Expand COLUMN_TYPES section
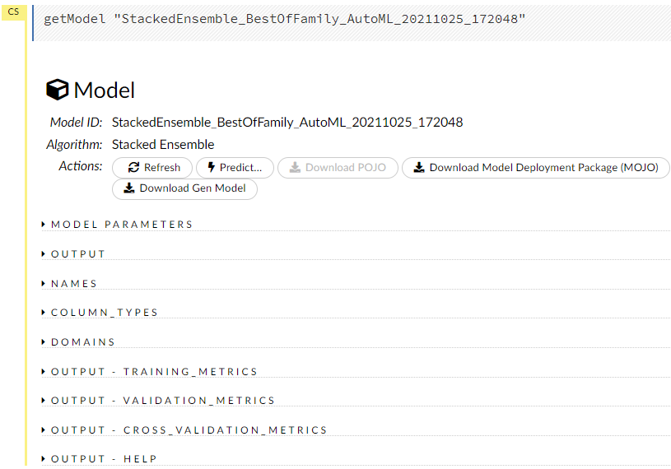671x469 pixels. pyautogui.click(x=104, y=313)
